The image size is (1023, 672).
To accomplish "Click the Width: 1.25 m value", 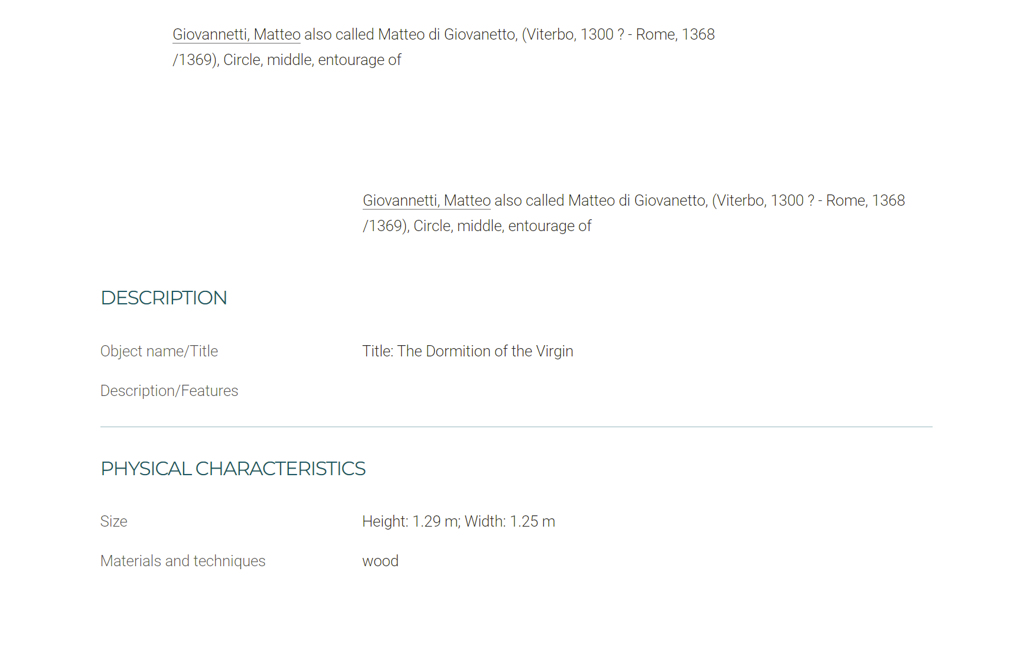I will (510, 521).
